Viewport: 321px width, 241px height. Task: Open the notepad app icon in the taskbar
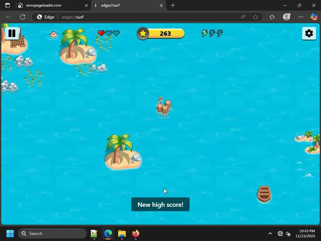click(94, 233)
